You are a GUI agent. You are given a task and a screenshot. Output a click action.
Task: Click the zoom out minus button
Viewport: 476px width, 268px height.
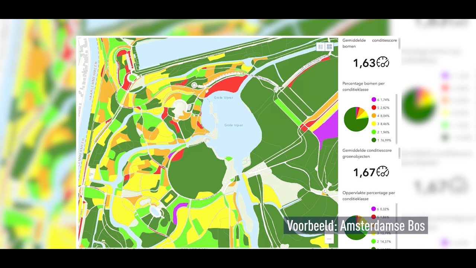(x=329, y=239)
